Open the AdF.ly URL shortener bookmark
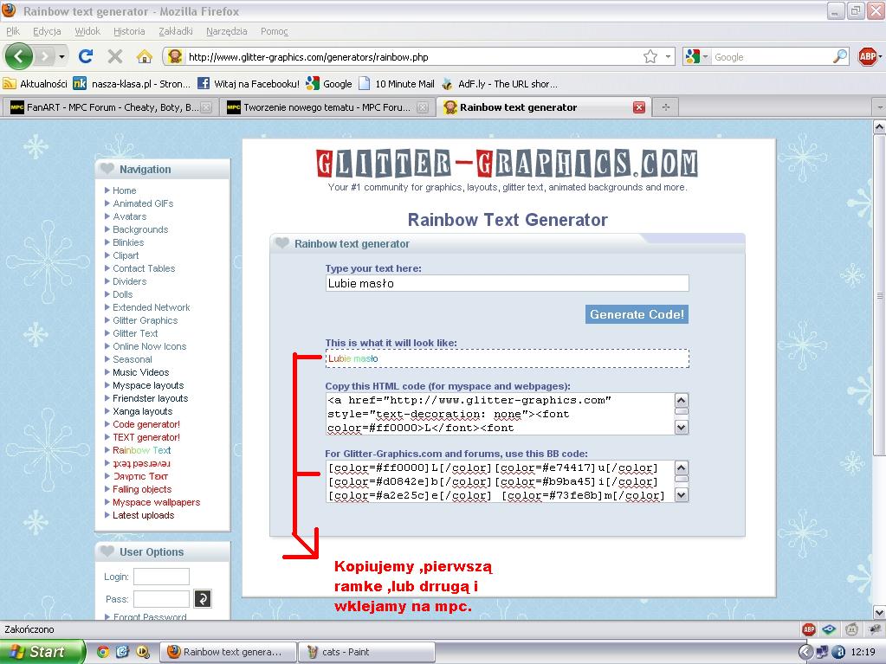This screenshot has height=664, width=886. pos(500,84)
